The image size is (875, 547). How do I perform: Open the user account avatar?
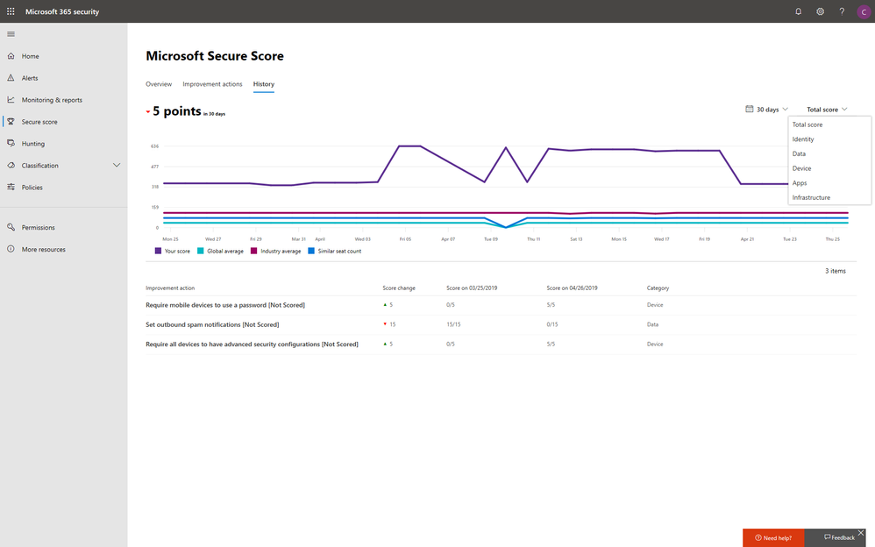[863, 11]
